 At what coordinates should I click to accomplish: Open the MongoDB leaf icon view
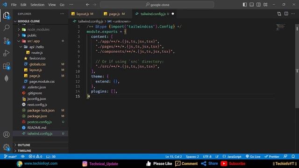6,78
